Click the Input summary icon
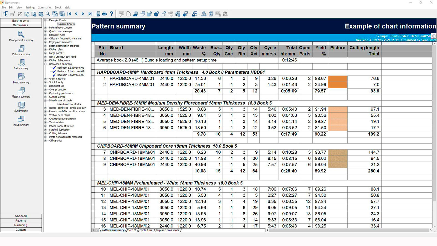437x246 pixels. coord(21,119)
